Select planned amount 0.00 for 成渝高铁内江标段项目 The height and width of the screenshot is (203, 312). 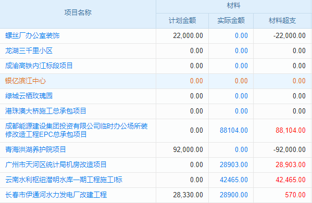[196, 66]
